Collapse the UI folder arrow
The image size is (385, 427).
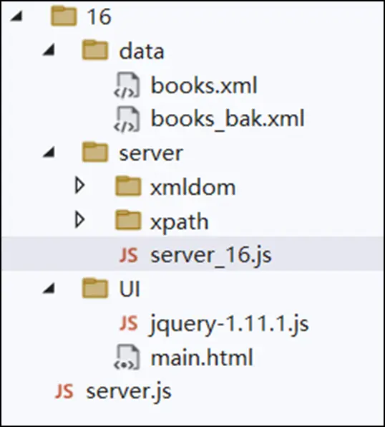(49, 289)
